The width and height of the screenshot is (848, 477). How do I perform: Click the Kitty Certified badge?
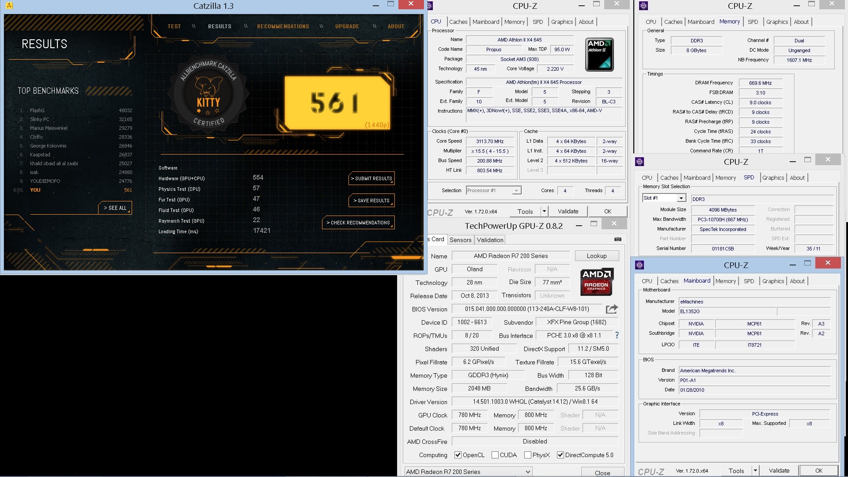pyautogui.click(x=208, y=94)
